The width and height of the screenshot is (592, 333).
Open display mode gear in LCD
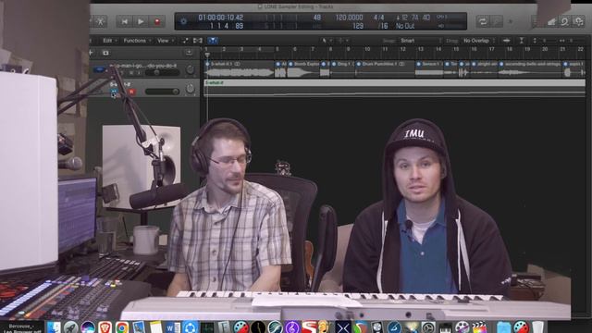(183, 21)
